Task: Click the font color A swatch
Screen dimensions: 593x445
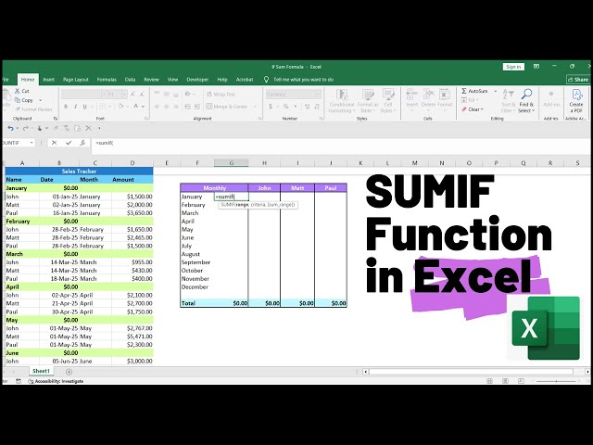Action: point(136,107)
